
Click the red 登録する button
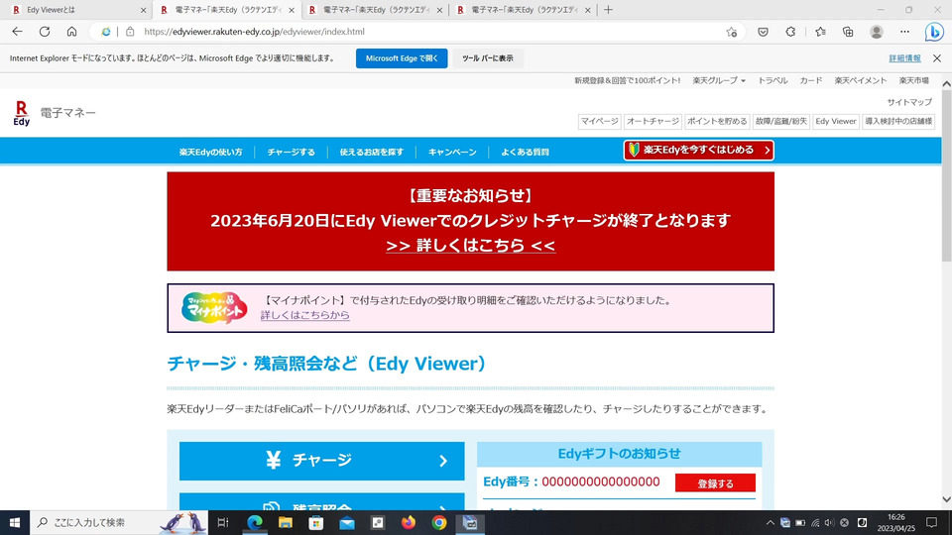coord(715,483)
